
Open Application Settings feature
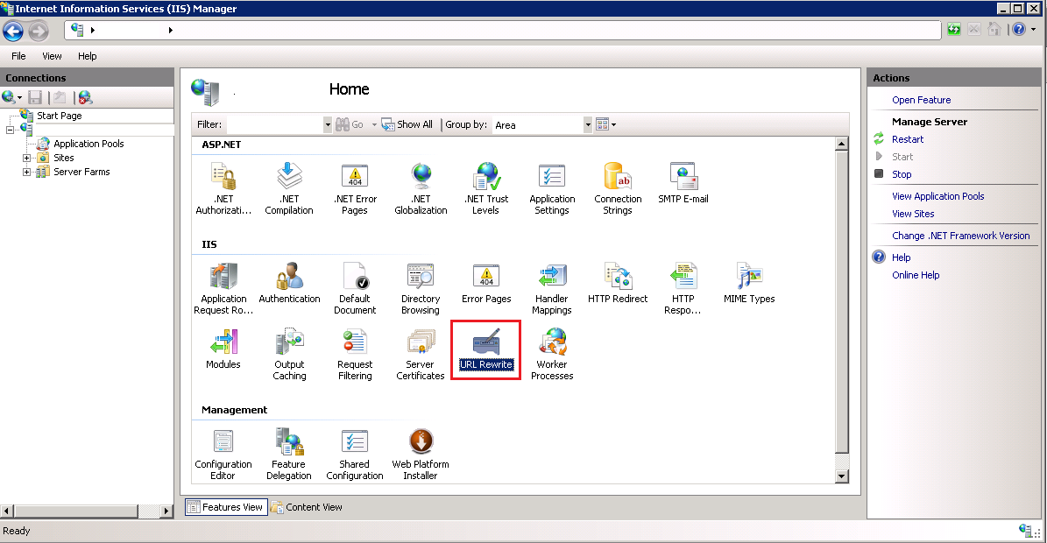tap(552, 189)
